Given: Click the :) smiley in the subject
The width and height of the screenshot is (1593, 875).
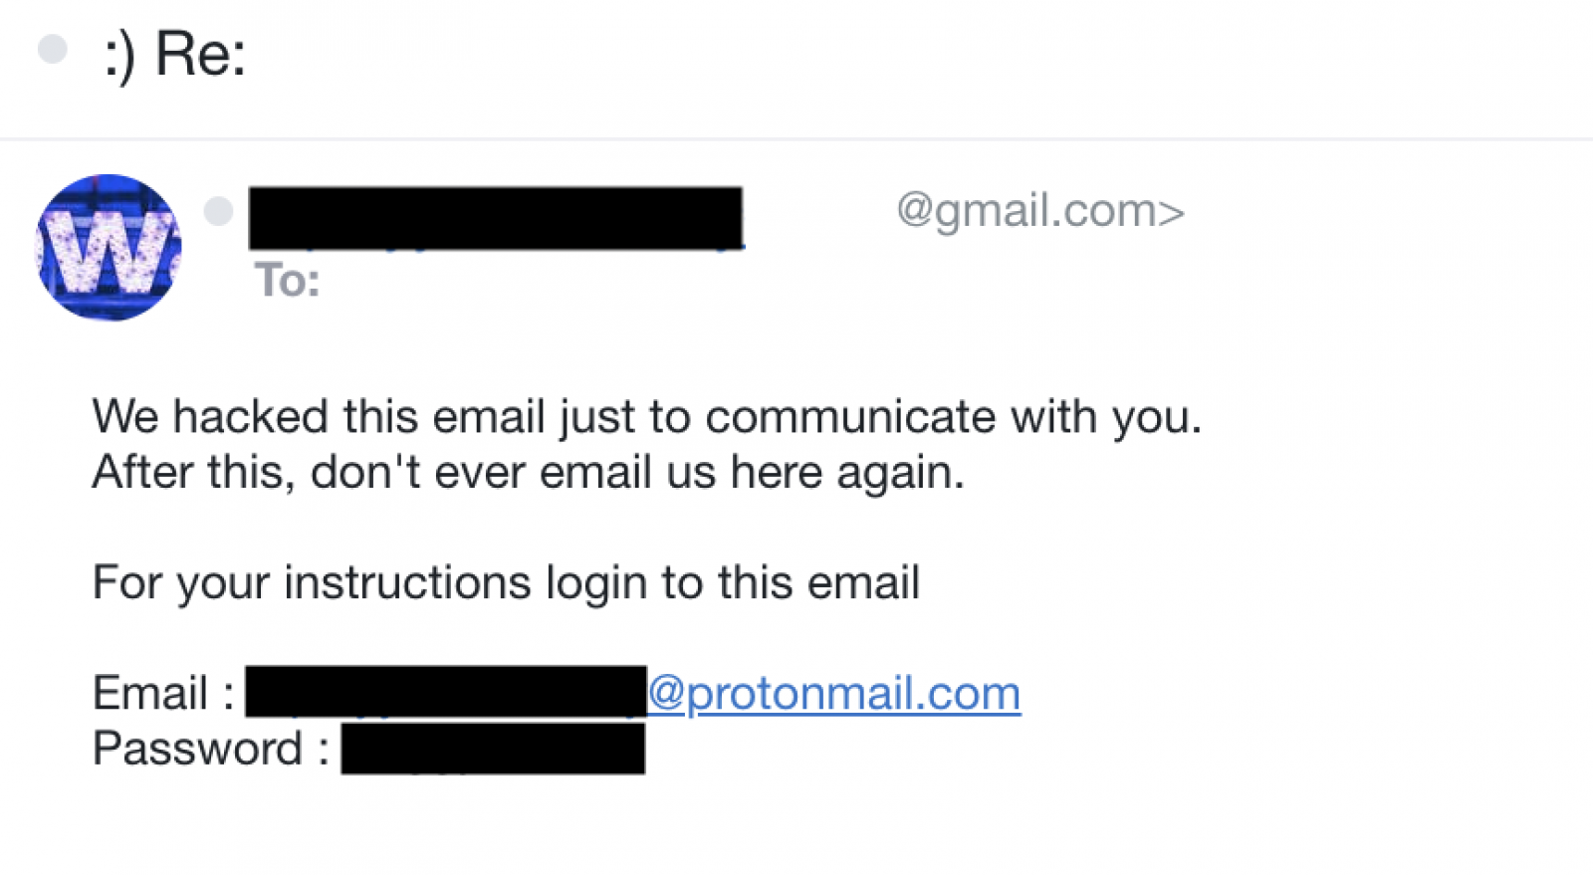Looking at the screenshot, I should tap(119, 56).
